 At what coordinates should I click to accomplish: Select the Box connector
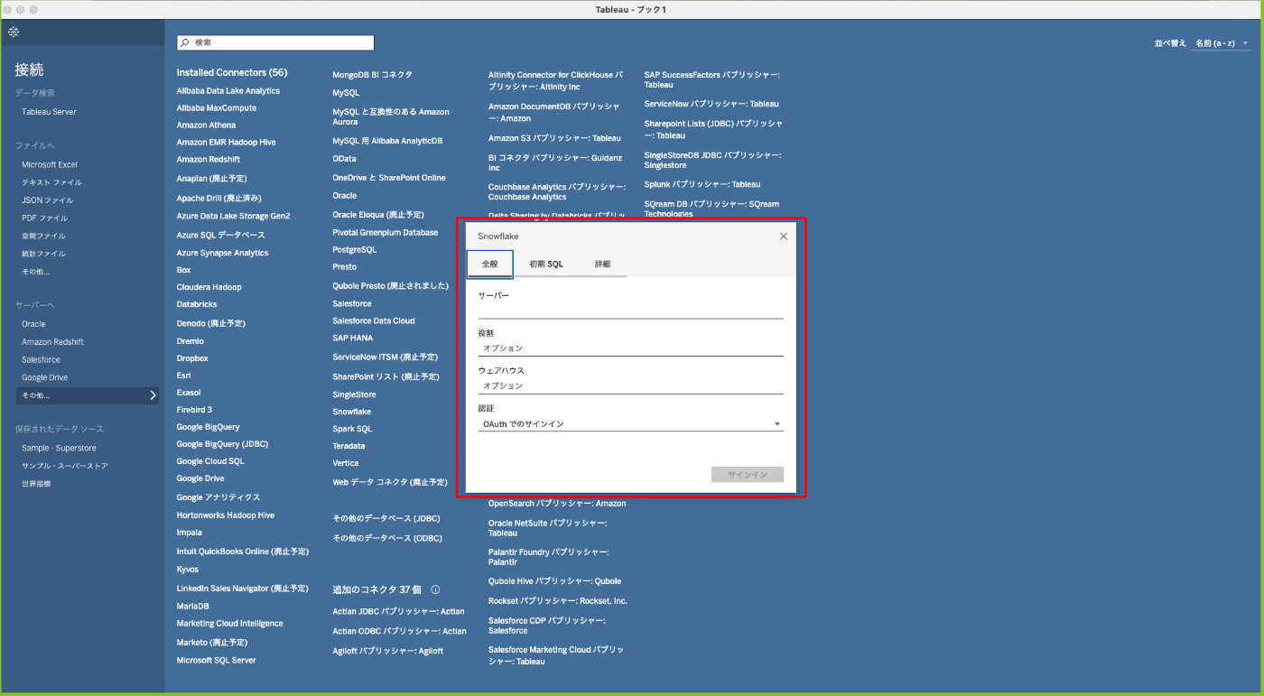(x=184, y=271)
